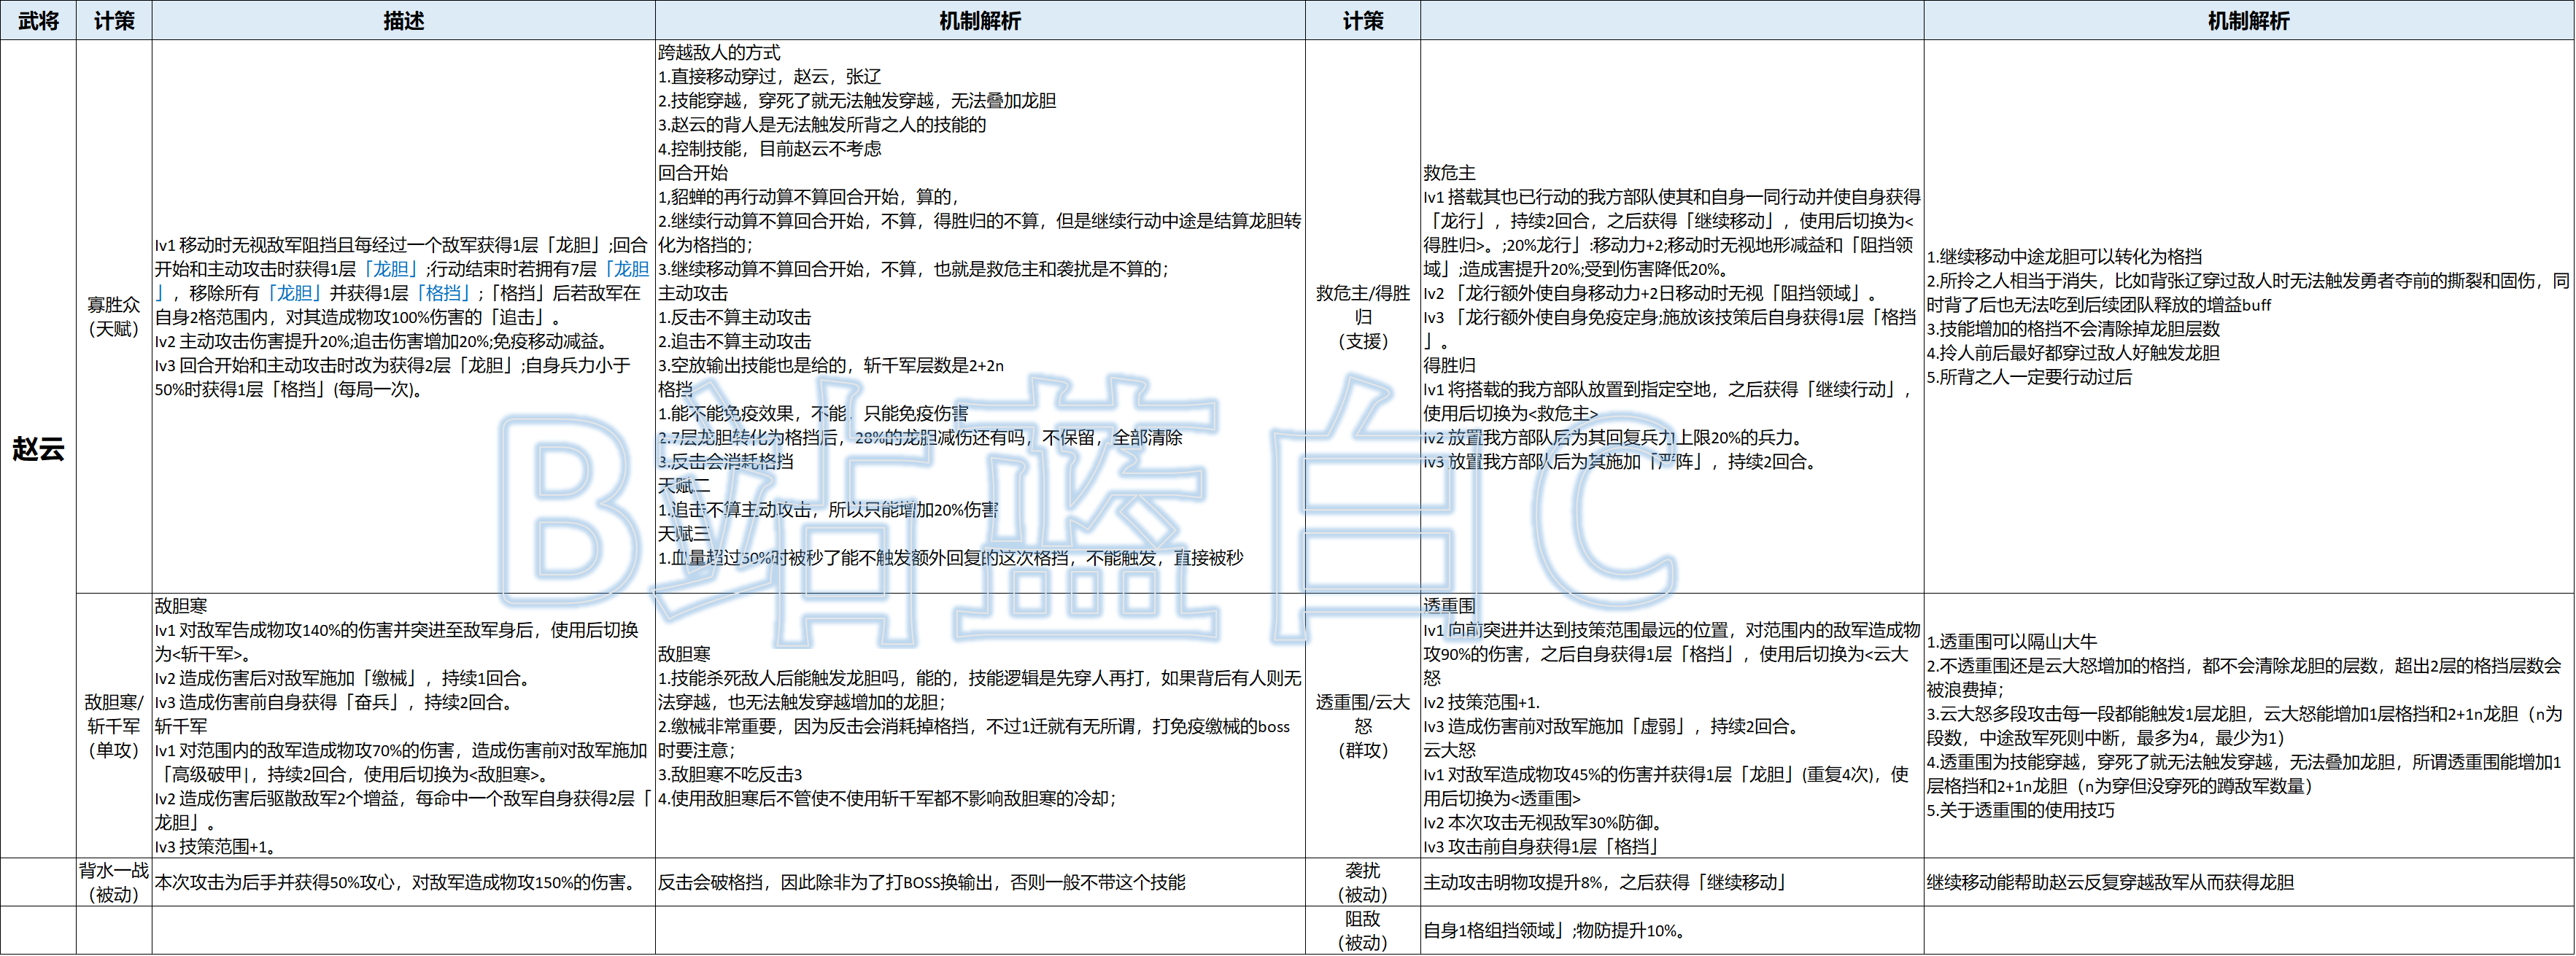Viewport: 2576px width, 956px height.
Task: Click the 主动攻击时物攻提升8% description cell
Action: (x=1604, y=882)
